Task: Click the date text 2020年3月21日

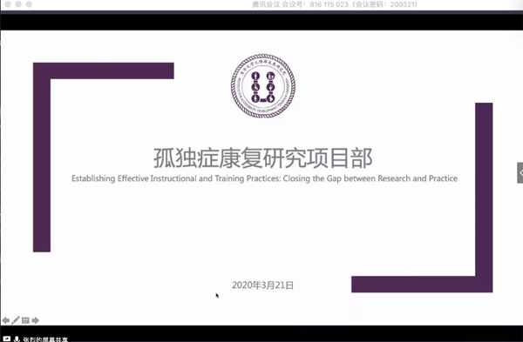Action: coord(263,285)
